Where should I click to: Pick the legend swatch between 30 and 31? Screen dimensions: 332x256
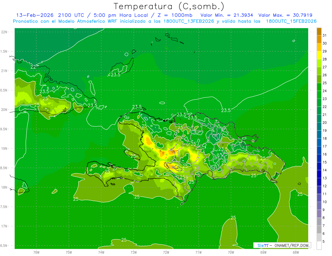click(319, 40)
